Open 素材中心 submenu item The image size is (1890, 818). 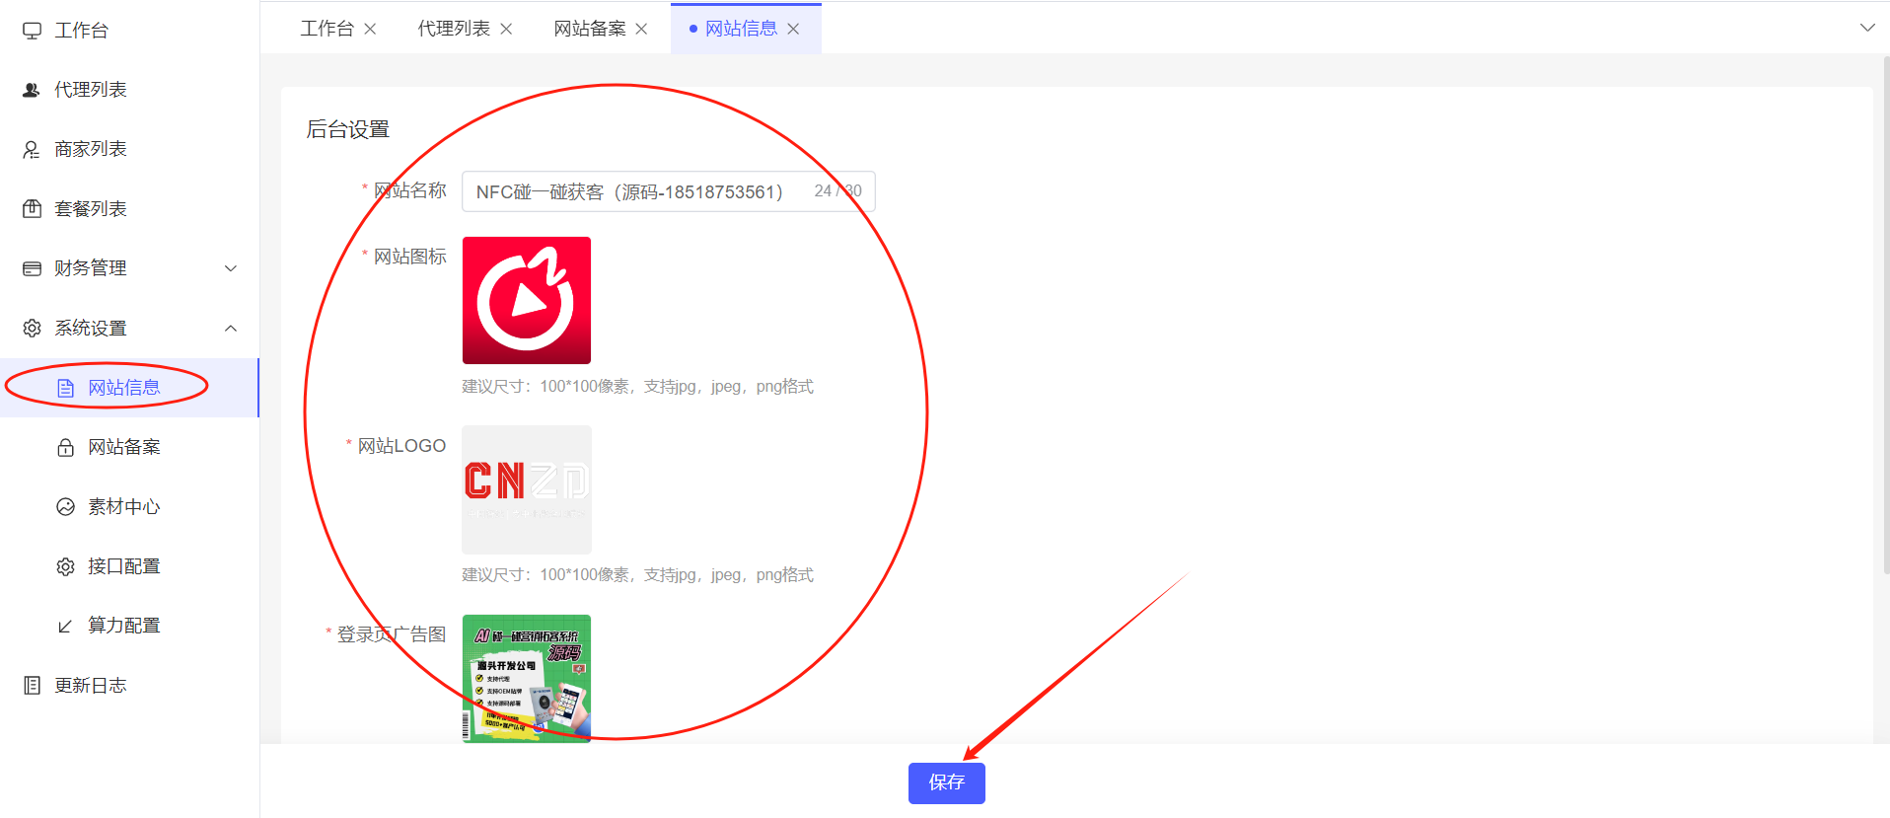pyautogui.click(x=129, y=506)
